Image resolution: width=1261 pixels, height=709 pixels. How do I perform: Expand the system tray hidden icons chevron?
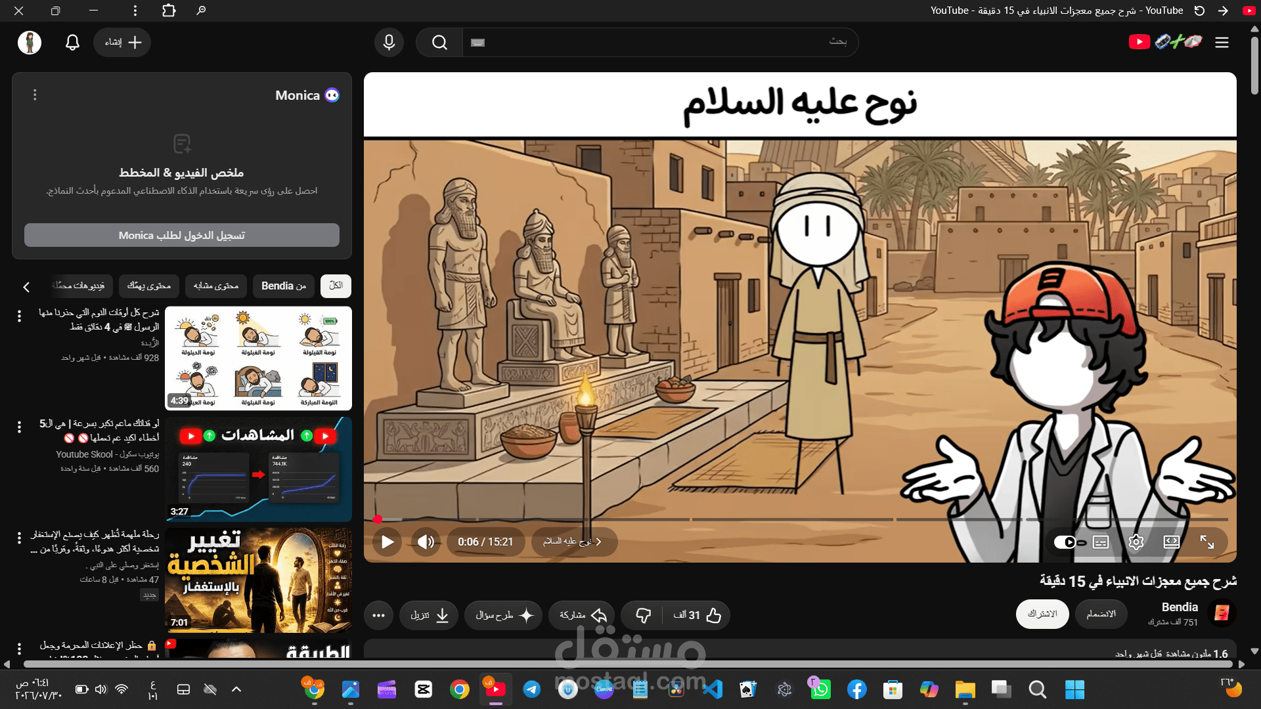[236, 689]
